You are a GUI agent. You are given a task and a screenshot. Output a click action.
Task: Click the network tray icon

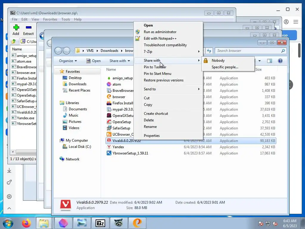click(268, 223)
